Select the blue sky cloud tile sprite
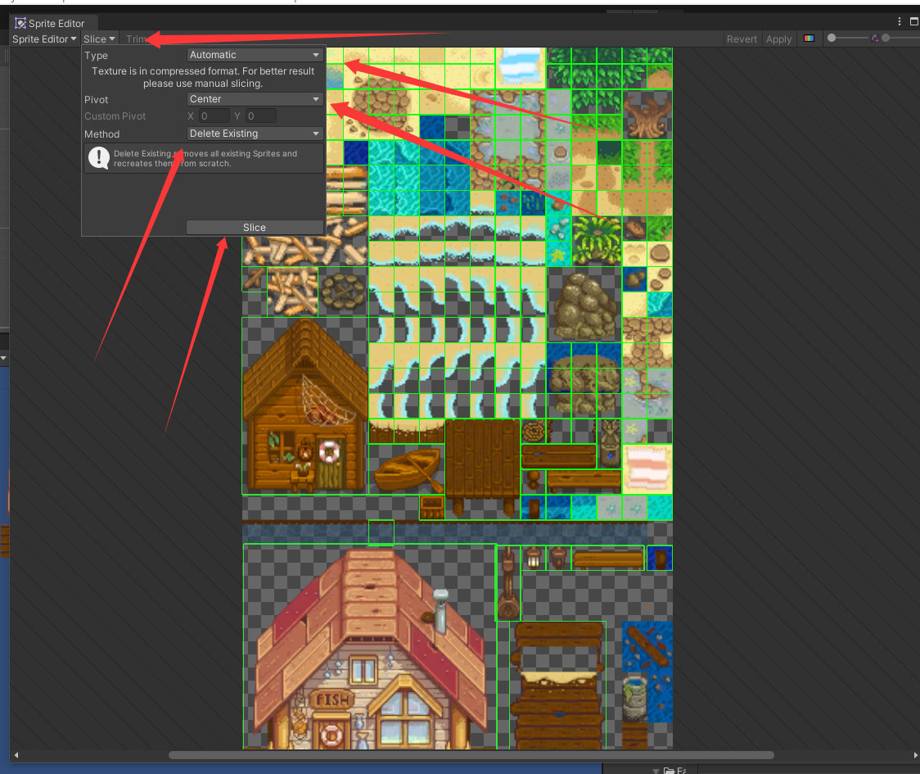Screen dimensions: 920x774 point(521,68)
